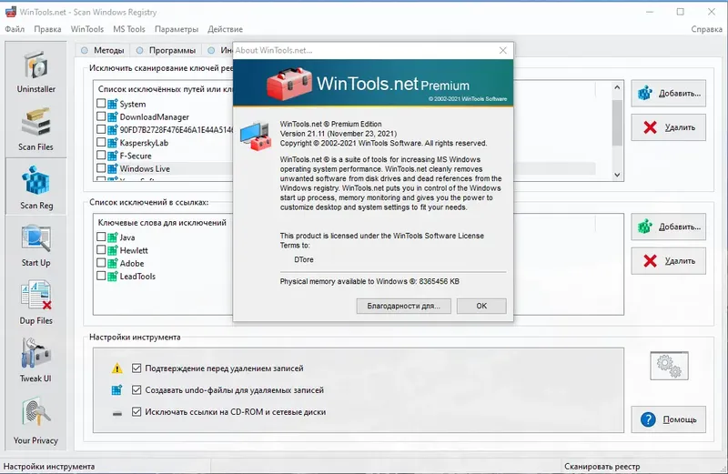The height and width of the screenshot is (474, 728).
Task: Open the Your Privacy tool
Action: 35,421
